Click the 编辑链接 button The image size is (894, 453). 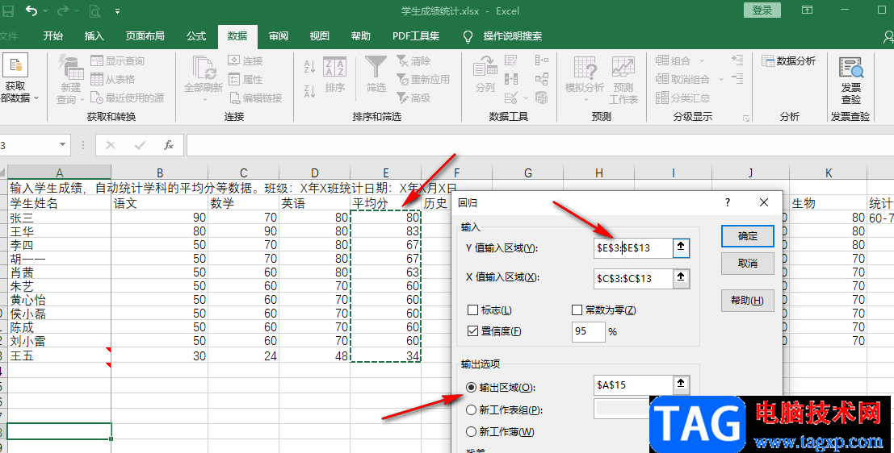255,98
